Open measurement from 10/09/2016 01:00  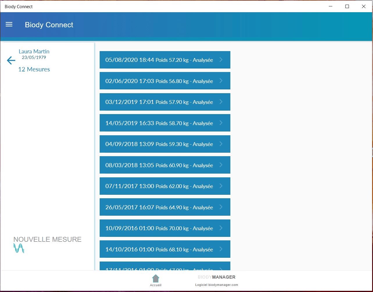(x=165, y=228)
